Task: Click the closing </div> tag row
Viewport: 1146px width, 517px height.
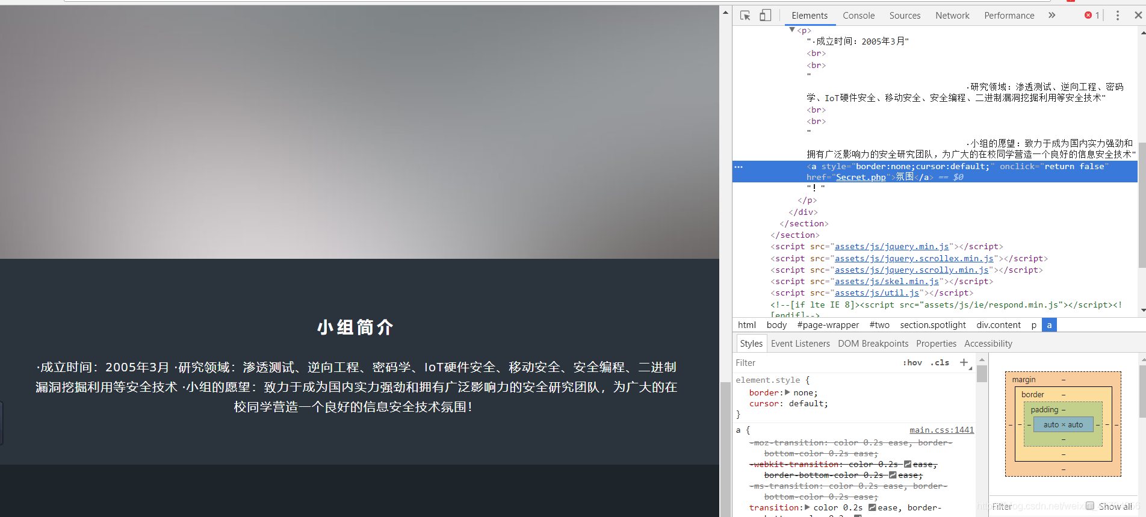Action: pos(803,212)
